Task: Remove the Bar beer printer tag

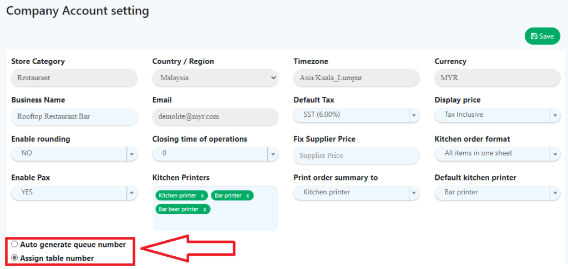Action: point(205,209)
